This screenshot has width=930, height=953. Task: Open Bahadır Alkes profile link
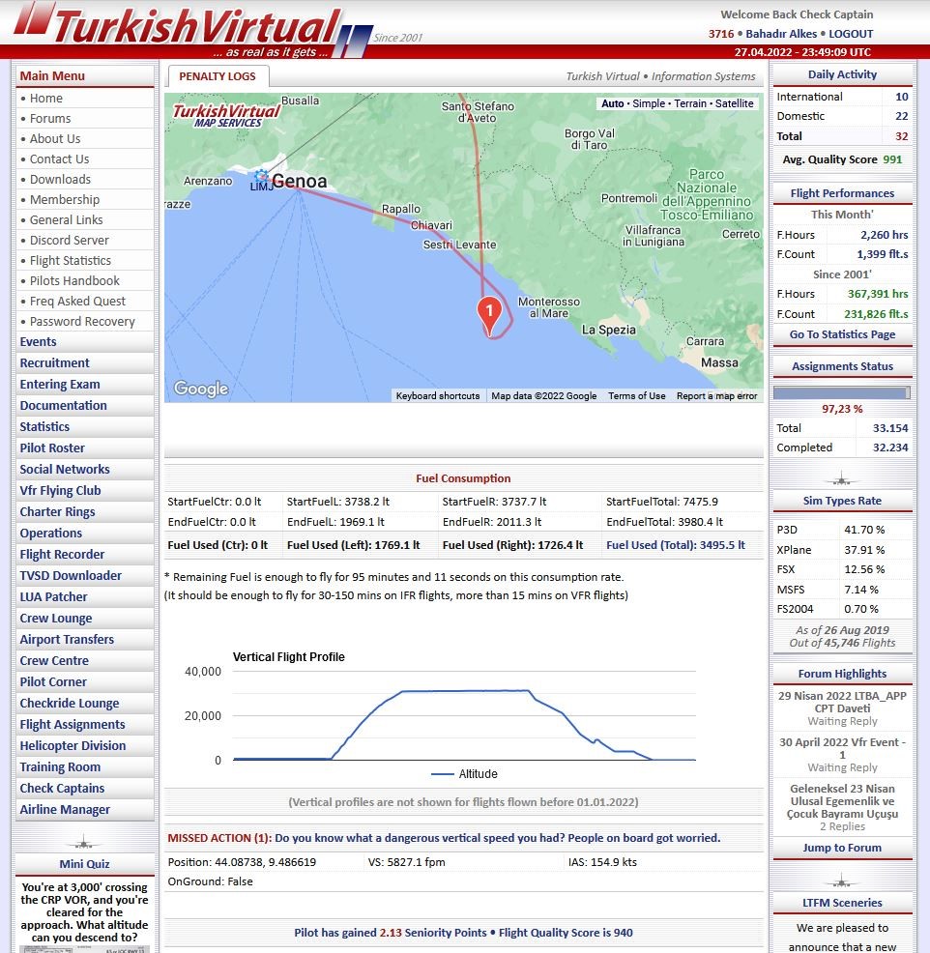pyautogui.click(x=781, y=34)
